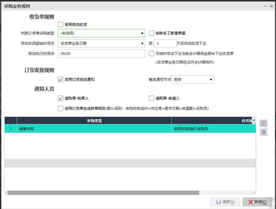
Task: Minimize the 采购业务规则 dialog window
Action: coord(265,6)
